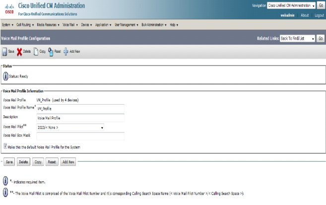Click the Copy page icon in toolbar
Image resolution: width=326 pixels, height=205 pixels.
pyautogui.click(x=36, y=52)
